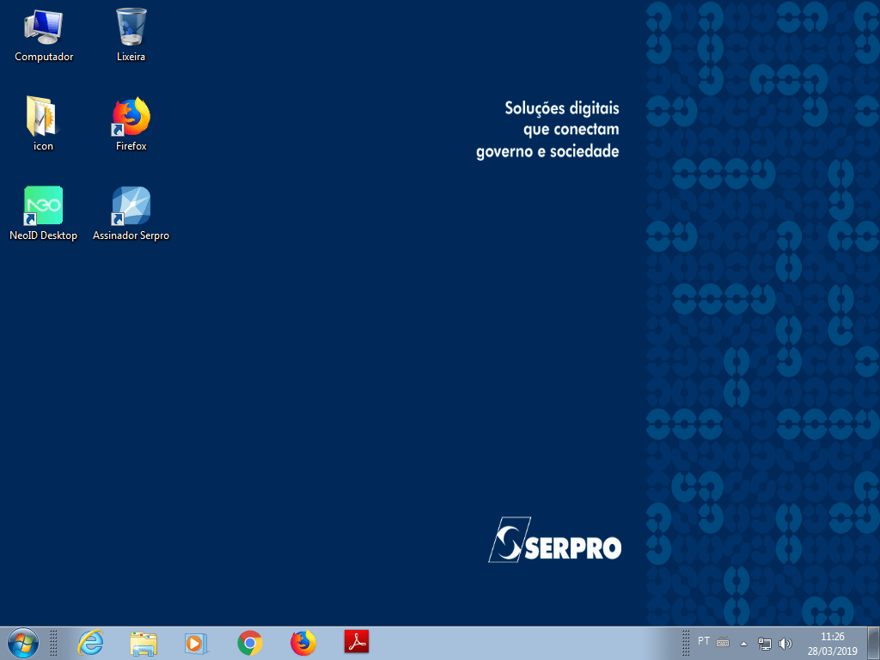Select the NeoID Desktop shortcut

43,213
